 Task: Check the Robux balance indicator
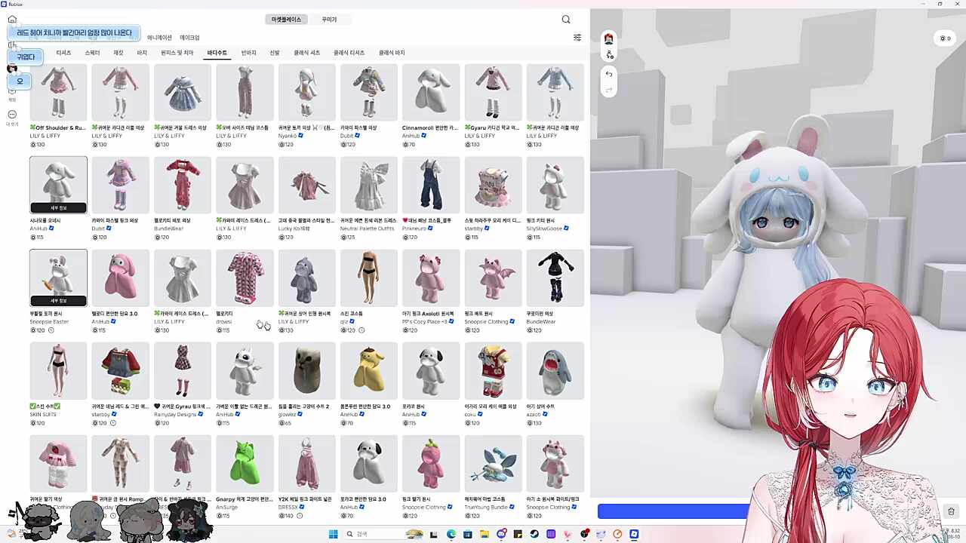(944, 38)
